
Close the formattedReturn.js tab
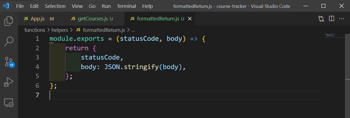point(190,19)
